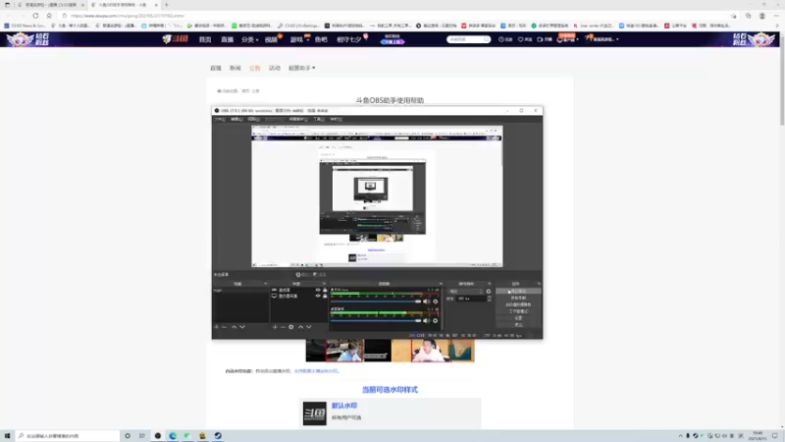Screen dimensions: 785x442
Task: Click the search magnifier in Douyu search box
Action: coord(486,39)
